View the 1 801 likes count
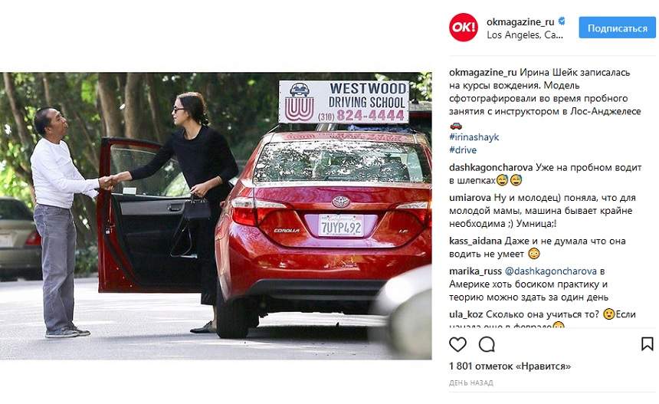Screen dimensions: 659x404 pos(510,366)
